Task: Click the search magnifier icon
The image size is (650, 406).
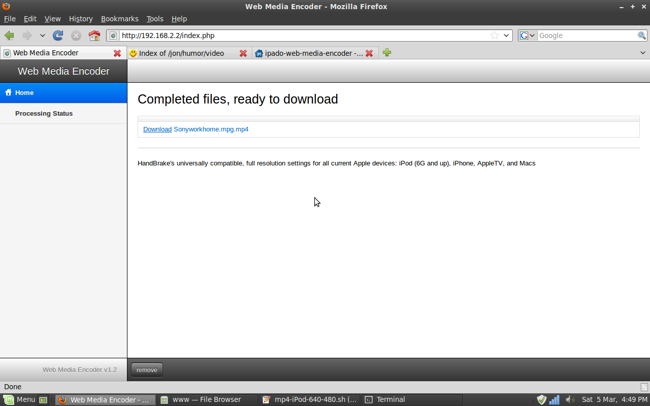Action: (642, 36)
